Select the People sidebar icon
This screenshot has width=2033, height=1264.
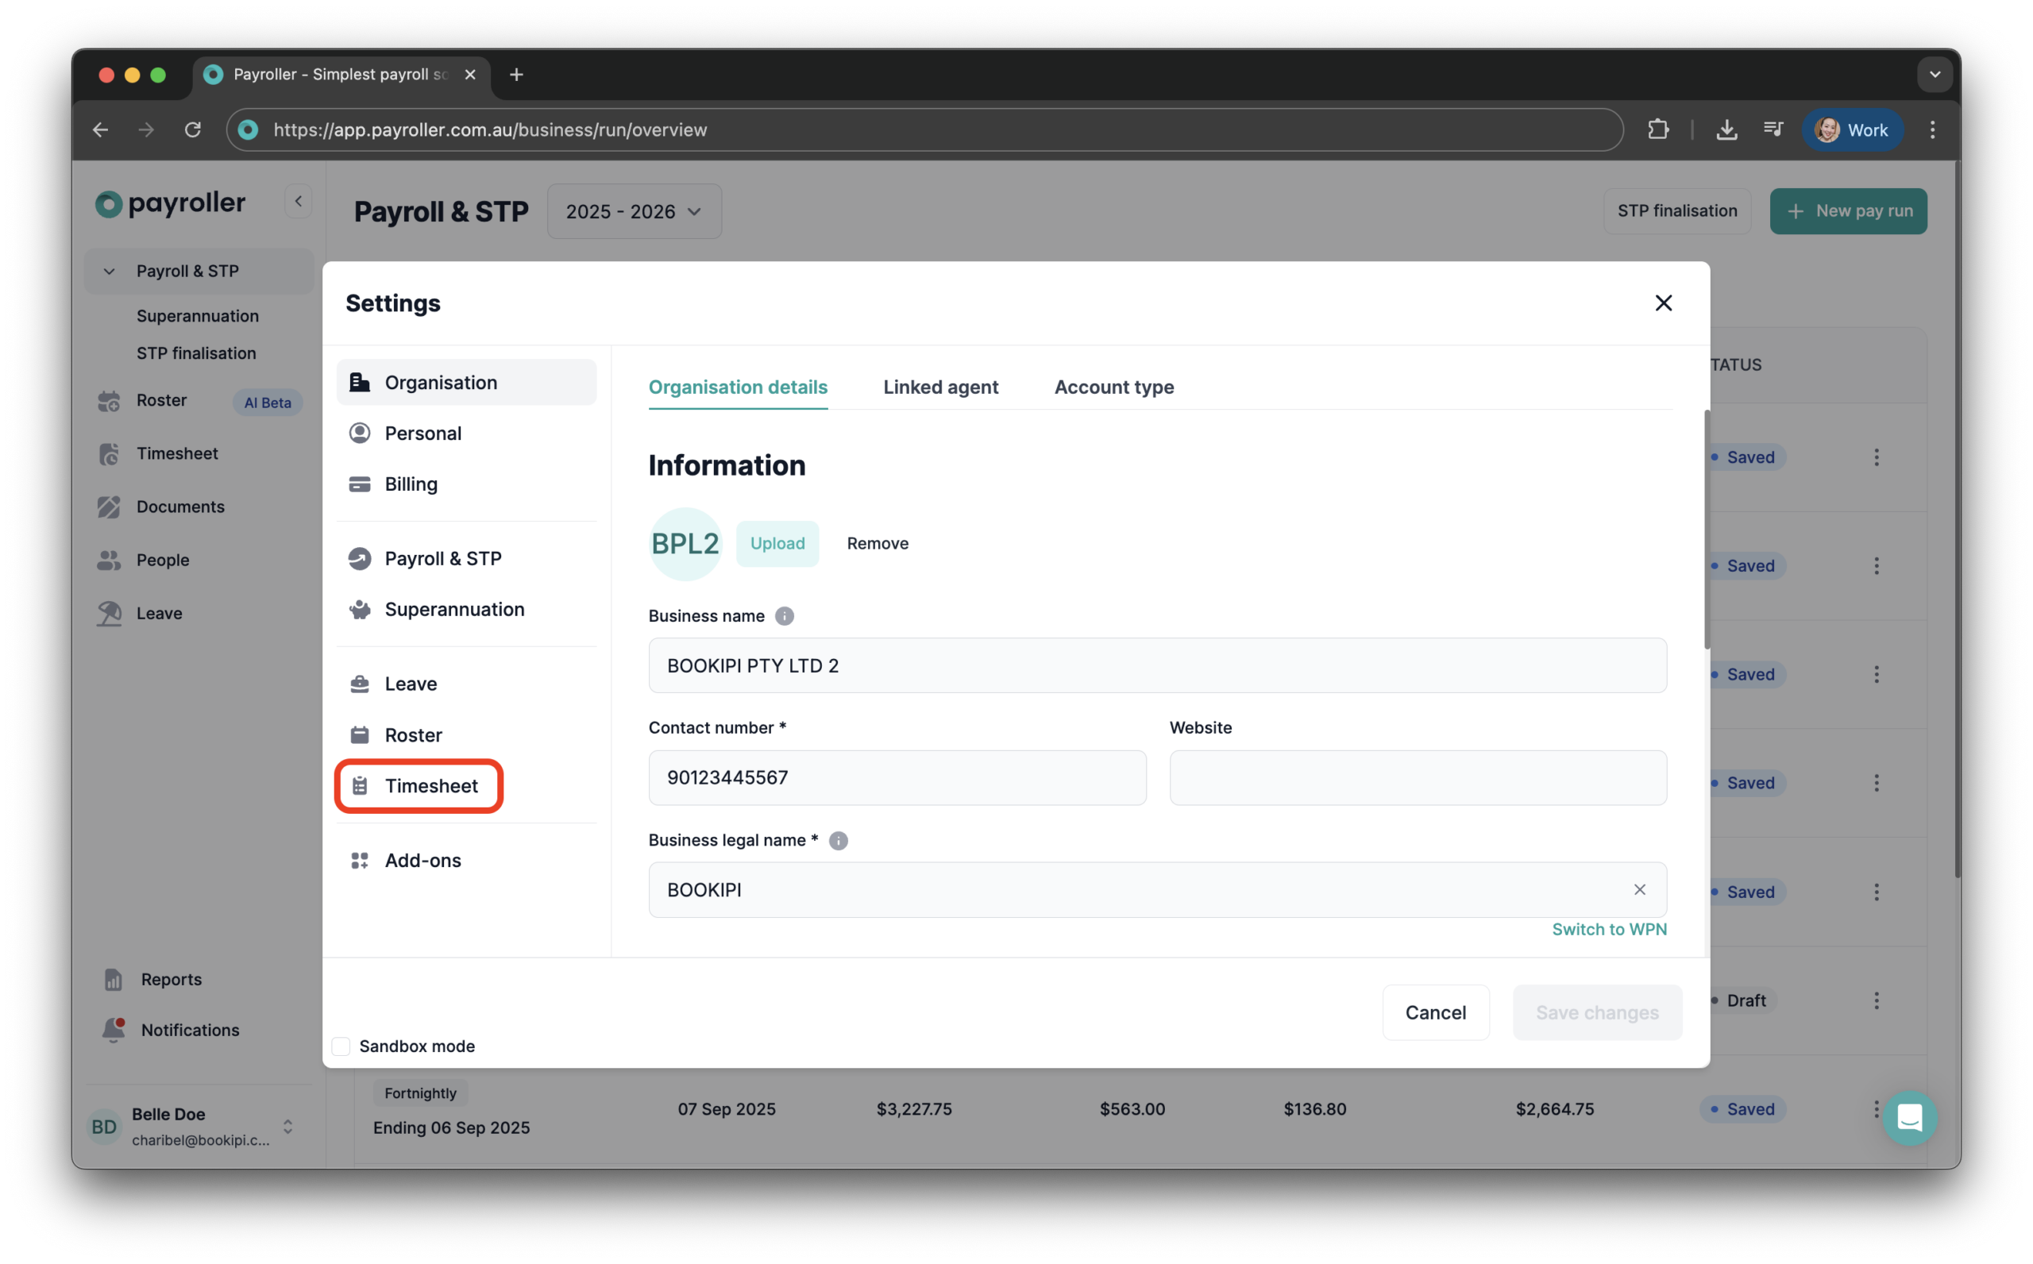(110, 559)
